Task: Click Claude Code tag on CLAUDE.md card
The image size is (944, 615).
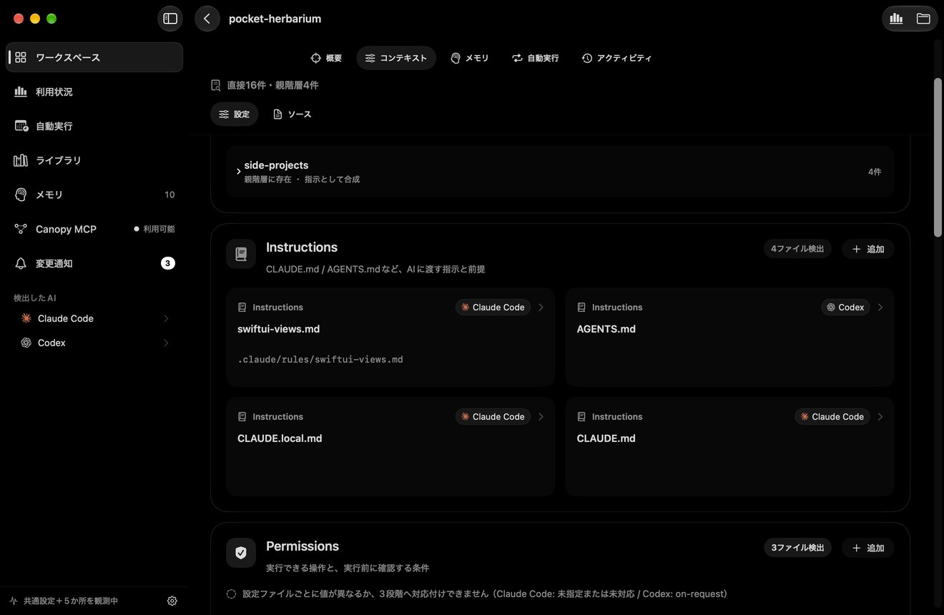Action: point(832,416)
